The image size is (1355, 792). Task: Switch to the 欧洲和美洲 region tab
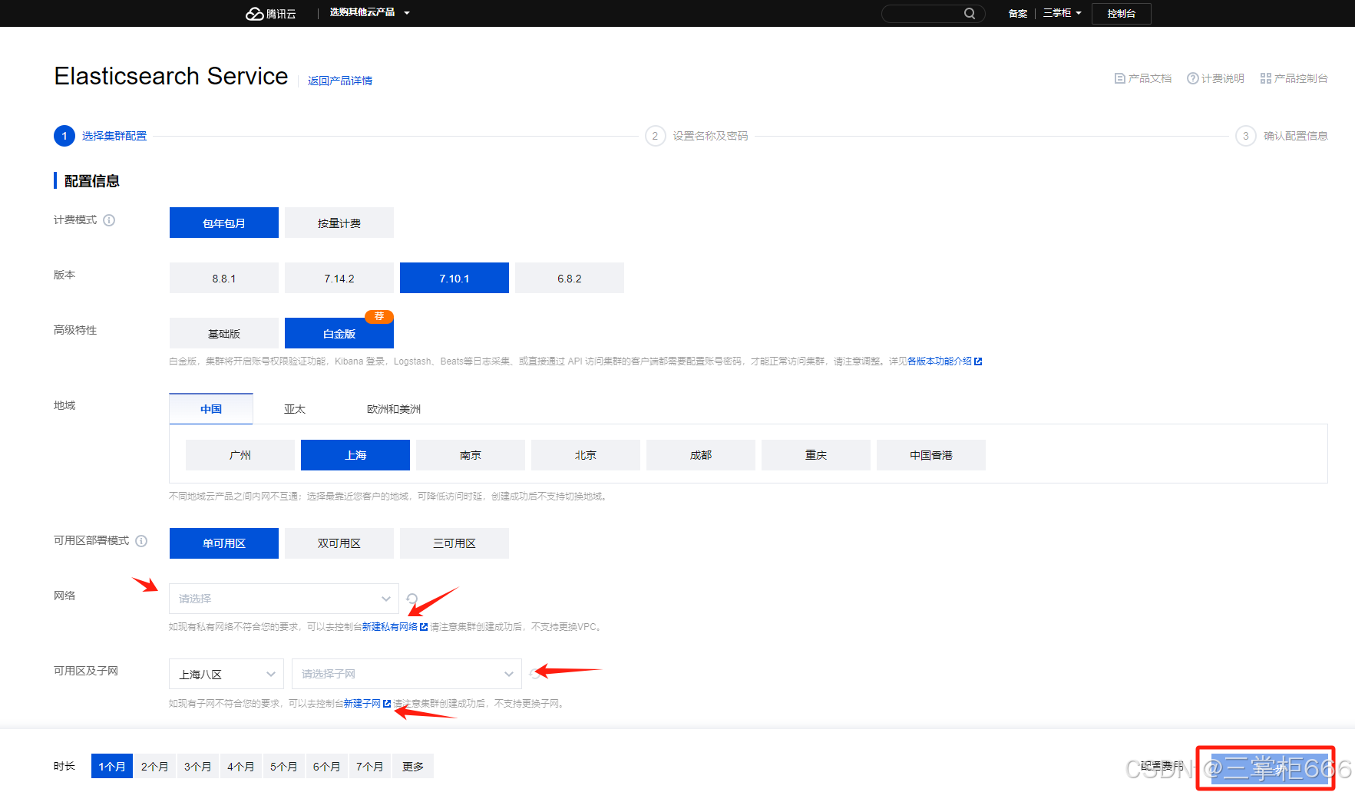394,408
